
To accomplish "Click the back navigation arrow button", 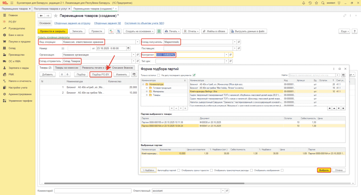I will click(41, 16).
